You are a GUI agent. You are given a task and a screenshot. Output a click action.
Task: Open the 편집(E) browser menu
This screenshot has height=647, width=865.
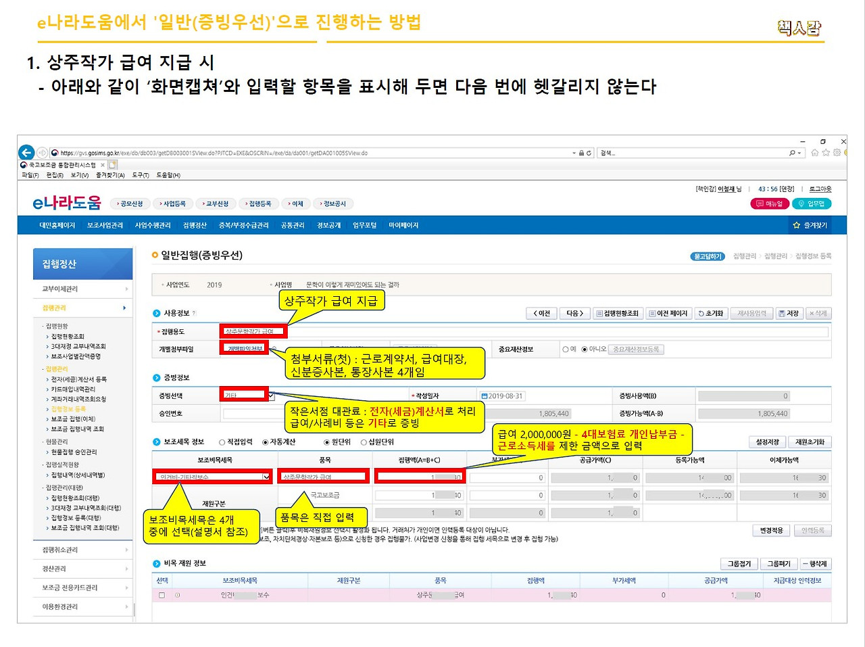pos(55,175)
